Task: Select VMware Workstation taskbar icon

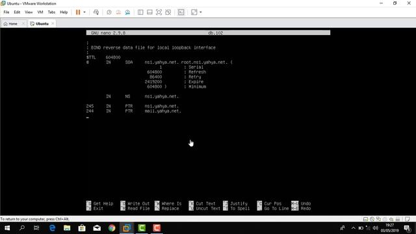Action: (x=127, y=228)
